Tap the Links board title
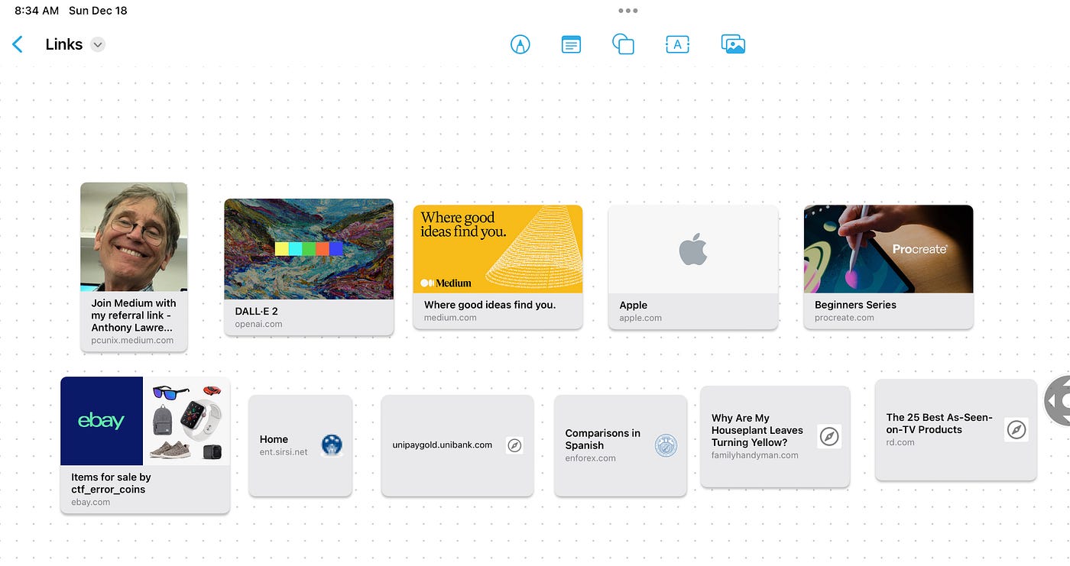The image size is (1070, 566). (x=64, y=44)
